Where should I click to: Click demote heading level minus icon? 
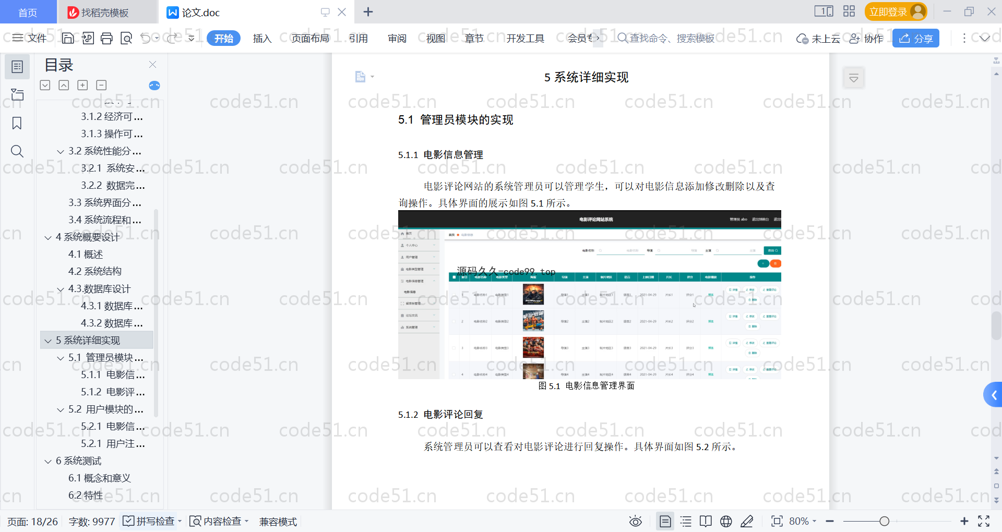(101, 85)
